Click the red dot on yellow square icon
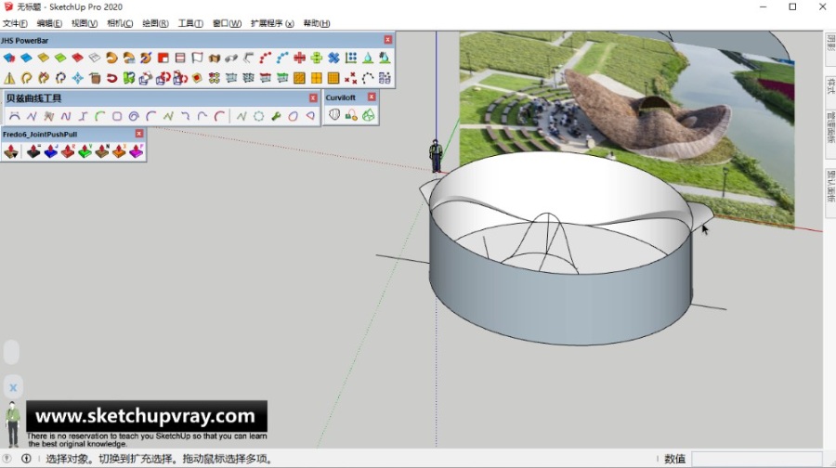The image size is (836, 468). tap(197, 78)
